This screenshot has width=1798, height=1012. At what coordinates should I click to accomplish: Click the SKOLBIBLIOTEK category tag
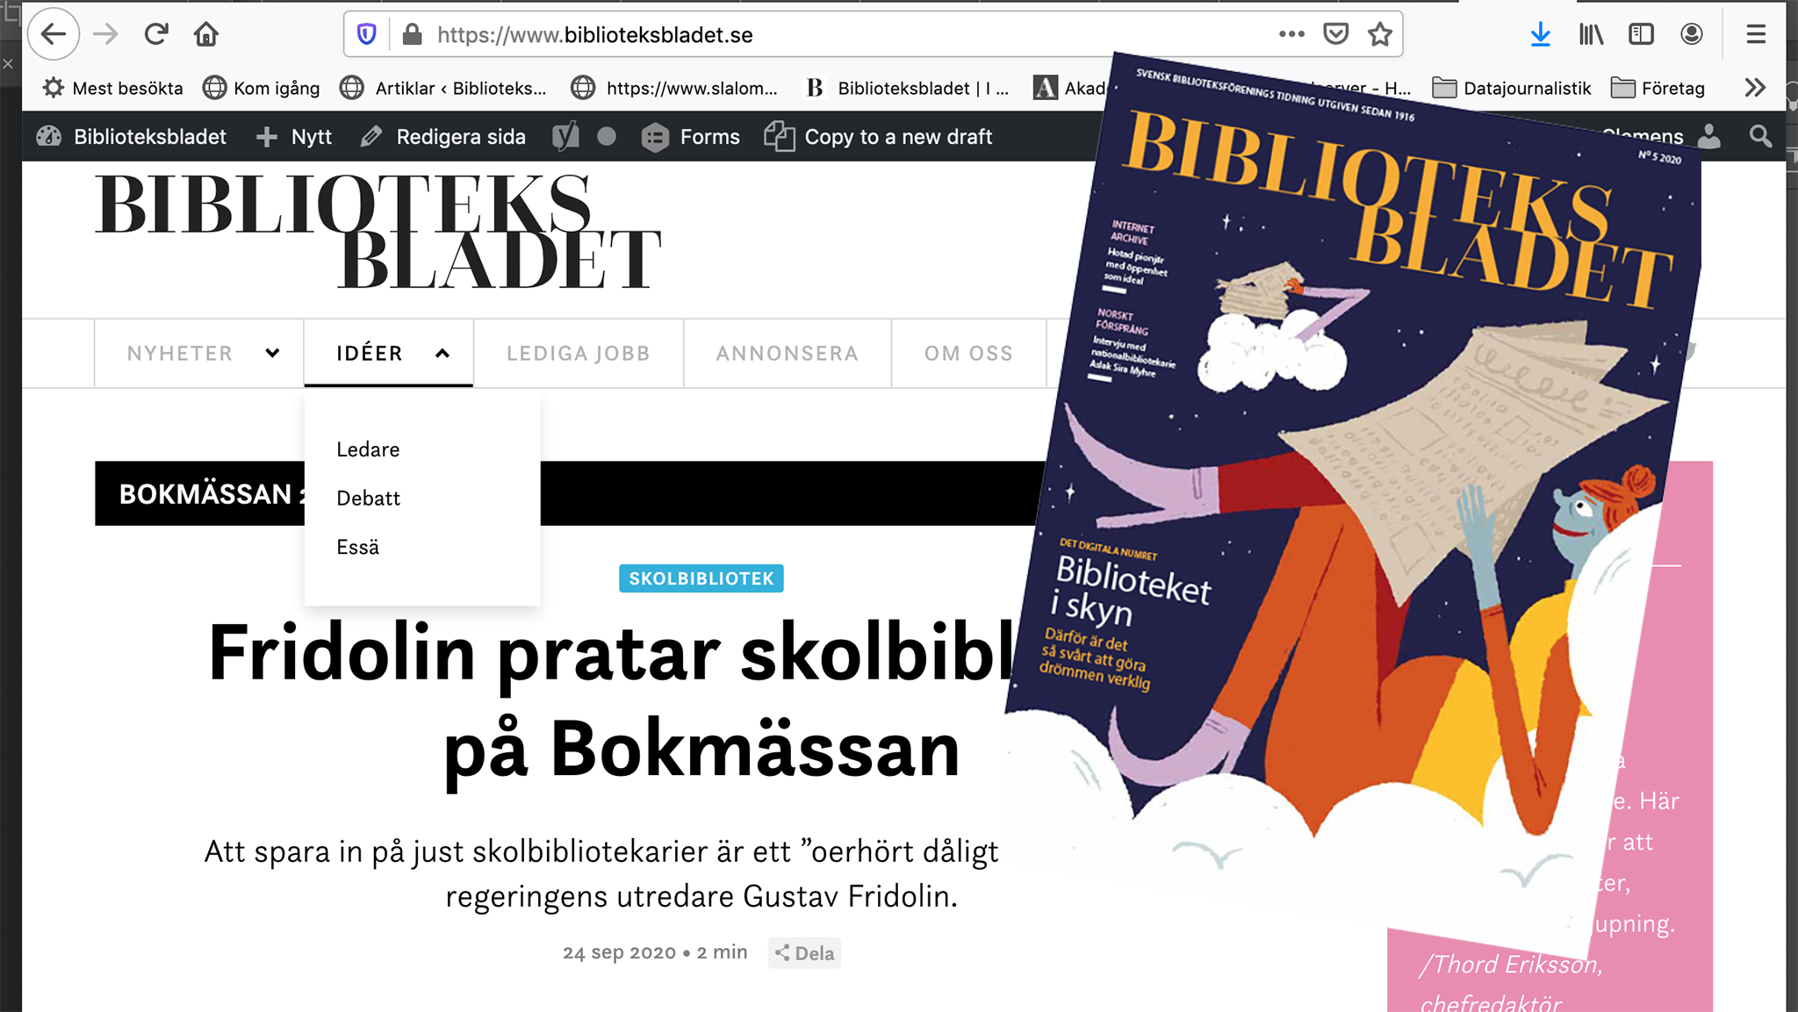pyautogui.click(x=701, y=578)
